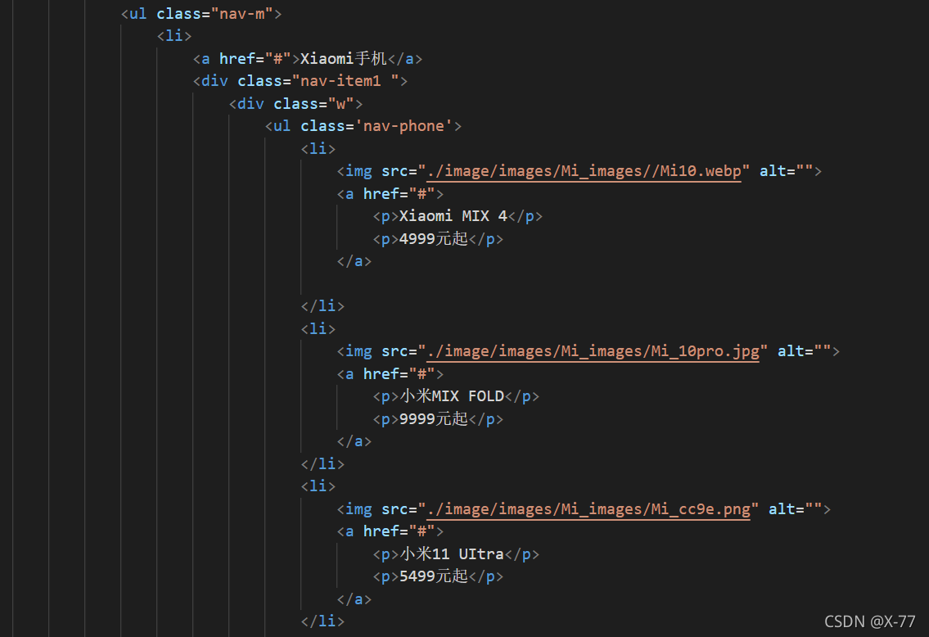The height and width of the screenshot is (637, 929).
Task: Select the nav-item1 class value
Action: coord(340,81)
